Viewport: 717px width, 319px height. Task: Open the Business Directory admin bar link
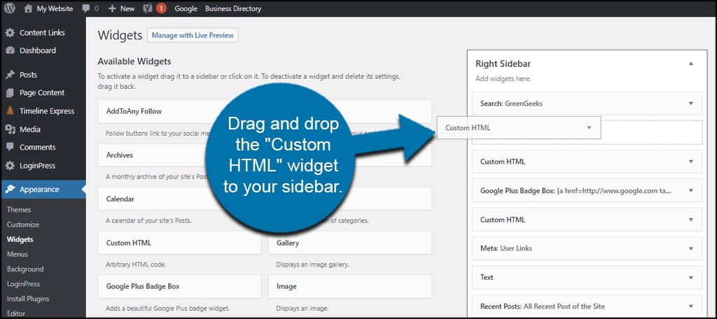[233, 8]
